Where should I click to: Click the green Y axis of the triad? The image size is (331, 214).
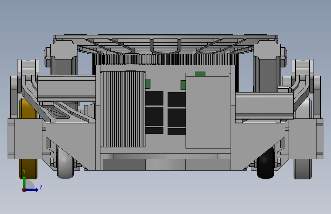point(24,182)
